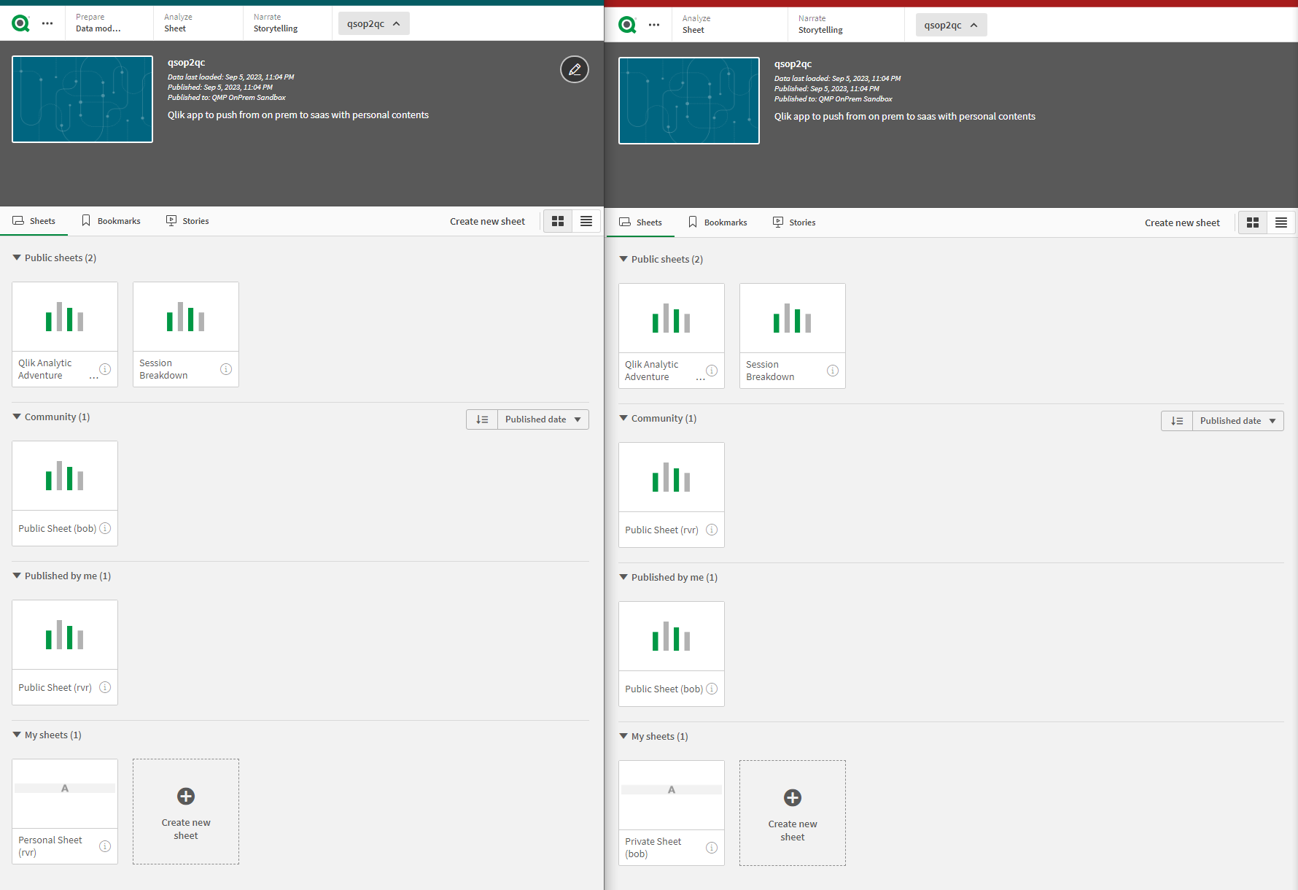Collapse Community section in left window

(x=17, y=417)
